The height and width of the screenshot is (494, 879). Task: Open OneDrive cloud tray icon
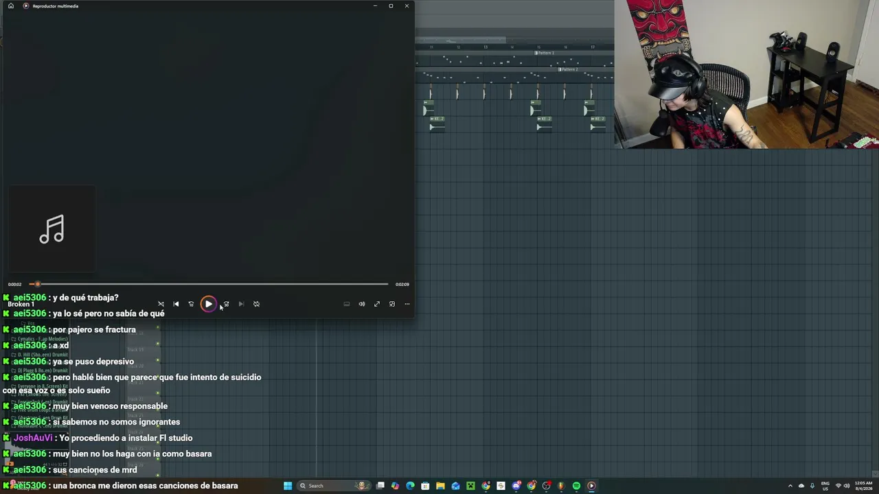(x=801, y=486)
